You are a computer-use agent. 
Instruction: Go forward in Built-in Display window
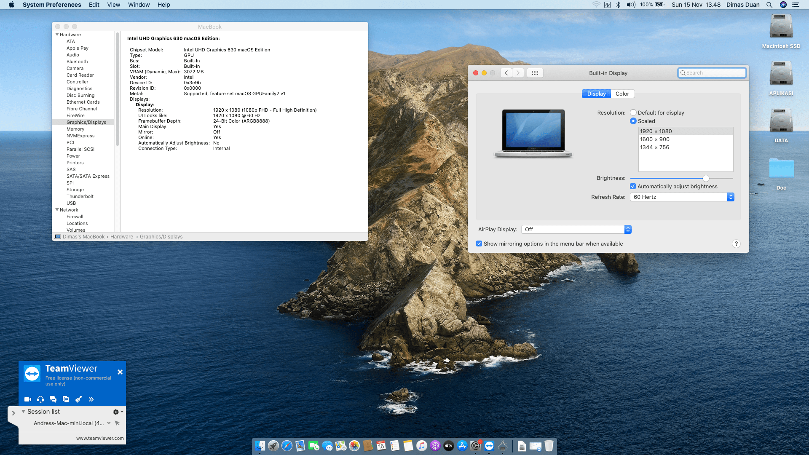coord(518,73)
